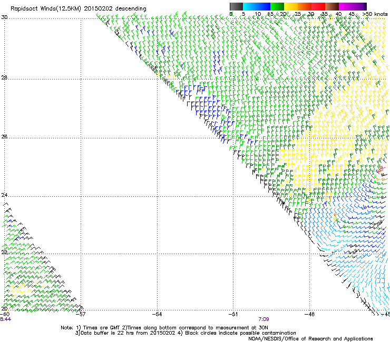This screenshot has height=342, width=390.
Task: Pick the red 30-35 knots legend swatch
Action: pos(318,6)
